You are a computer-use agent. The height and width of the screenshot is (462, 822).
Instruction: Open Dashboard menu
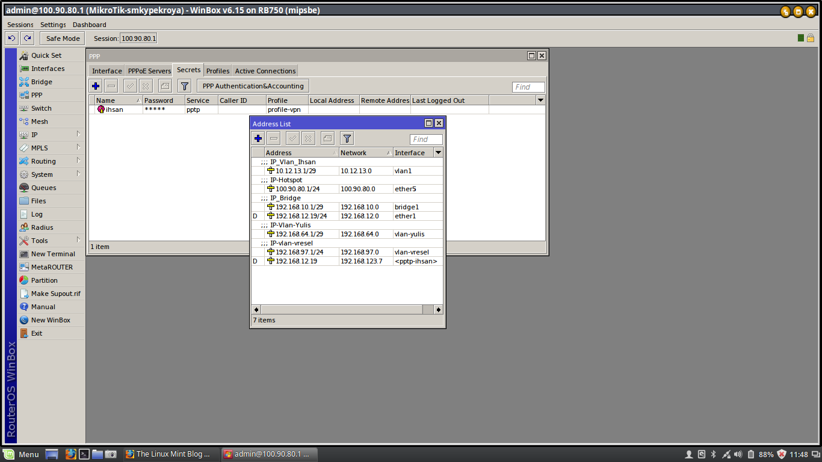coord(89,25)
